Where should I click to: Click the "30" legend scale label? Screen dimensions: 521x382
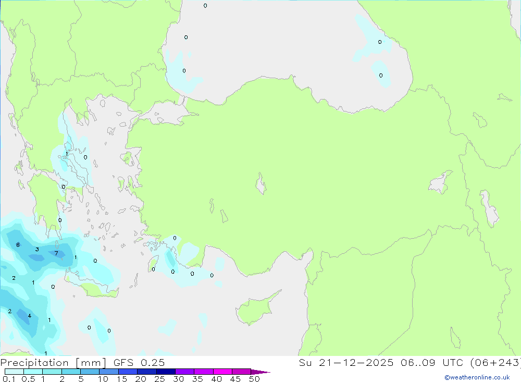[x=179, y=379]
